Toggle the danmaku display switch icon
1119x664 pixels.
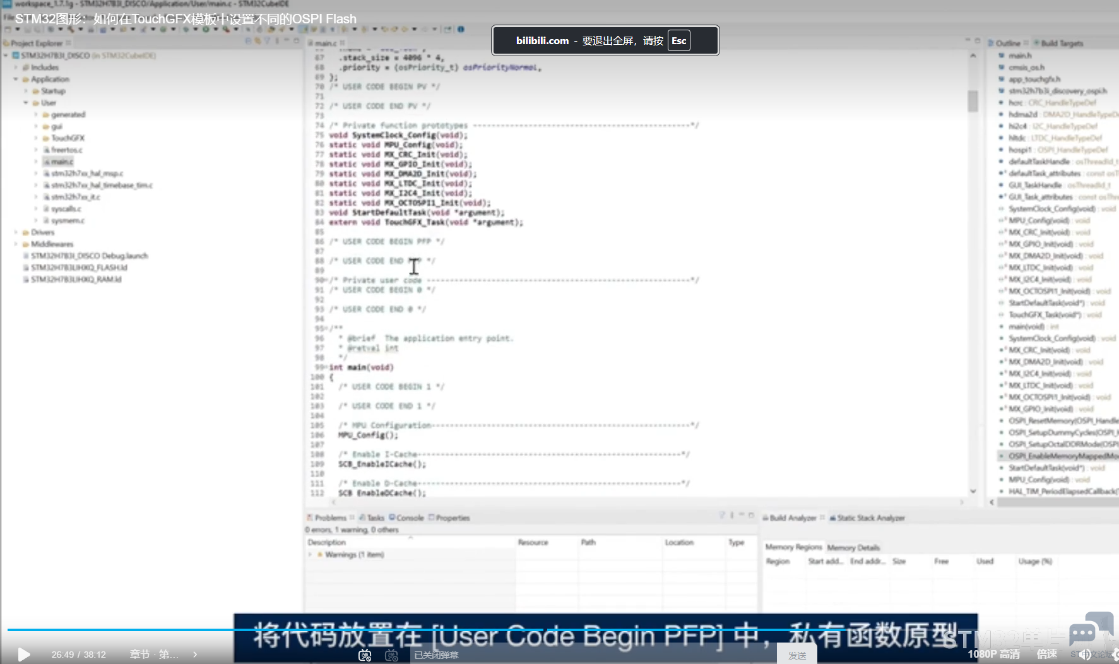click(x=365, y=655)
